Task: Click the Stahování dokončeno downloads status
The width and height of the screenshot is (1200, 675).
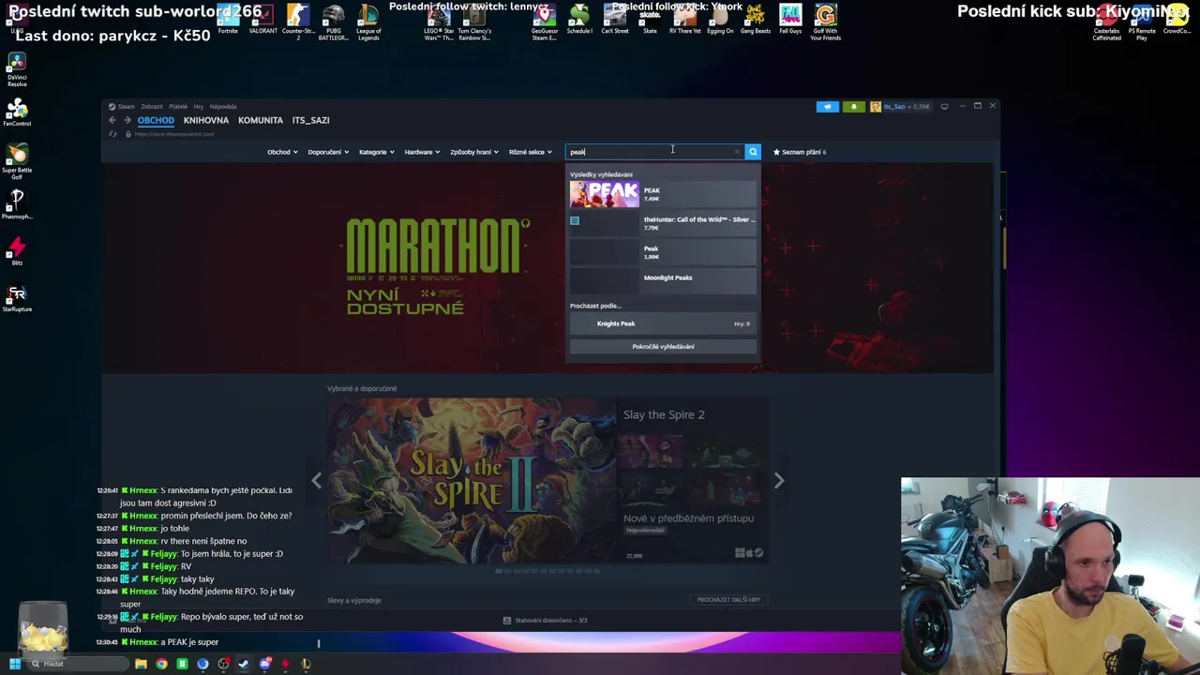Action: (x=545, y=620)
